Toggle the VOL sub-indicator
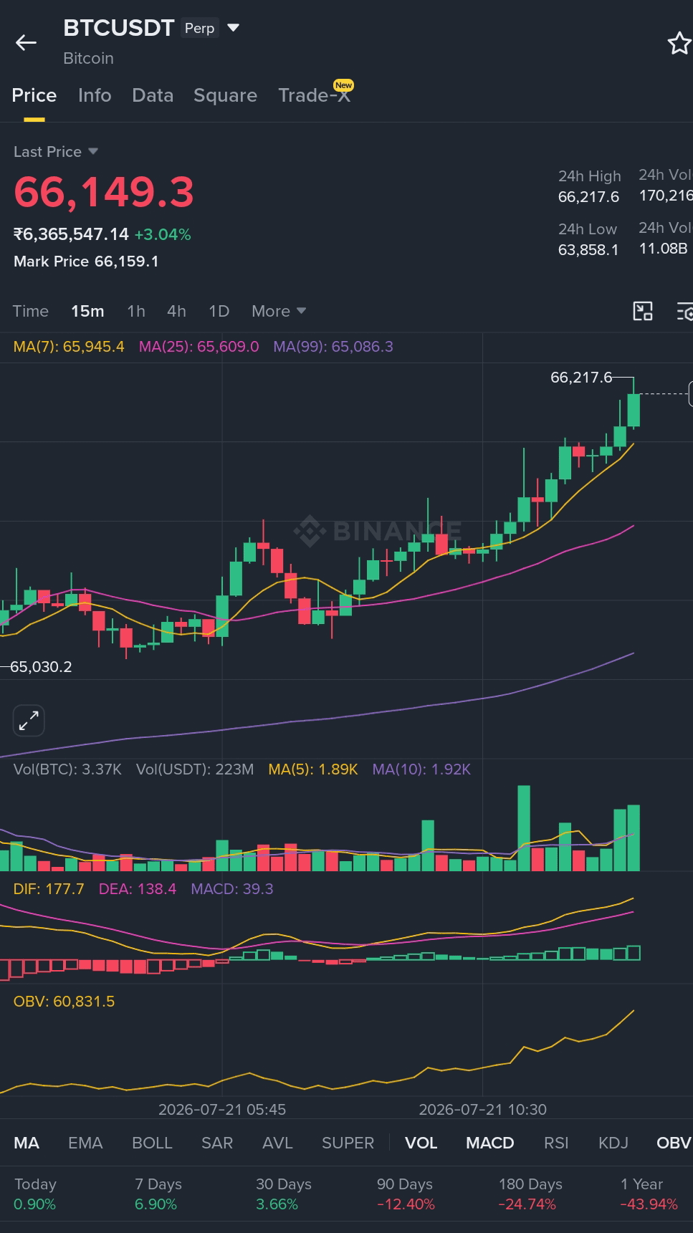Screen dimensions: 693x1233 pos(421,1143)
